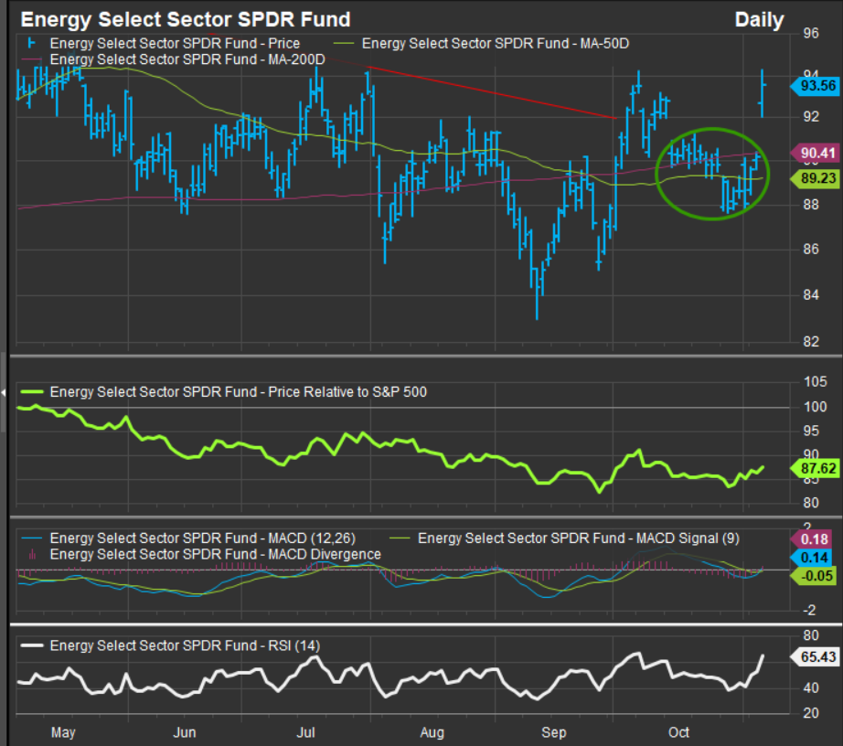Image resolution: width=843 pixels, height=746 pixels.
Task: Click the 86 price axis label
Action: (x=811, y=249)
